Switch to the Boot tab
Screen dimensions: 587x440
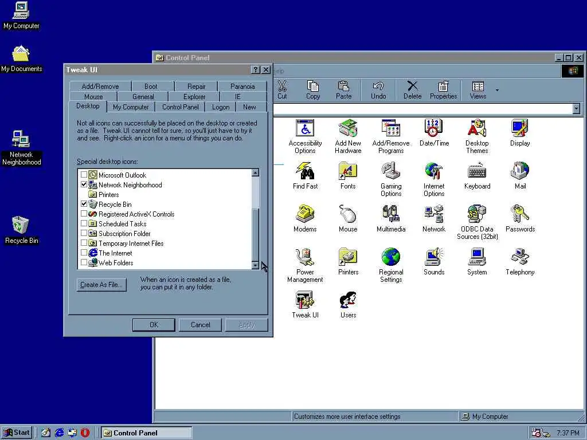151,86
